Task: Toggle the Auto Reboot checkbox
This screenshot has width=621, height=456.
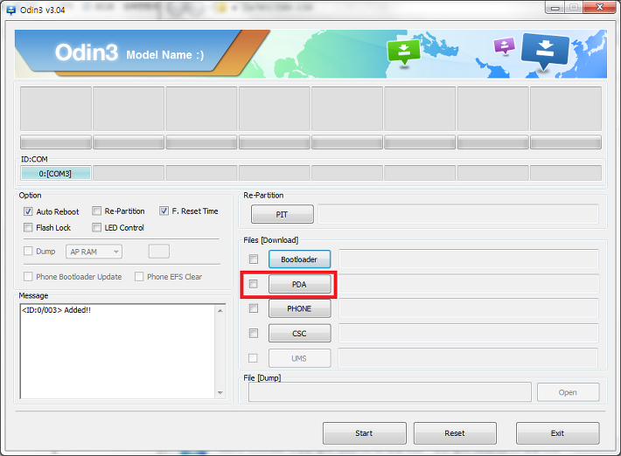Action: [x=28, y=211]
